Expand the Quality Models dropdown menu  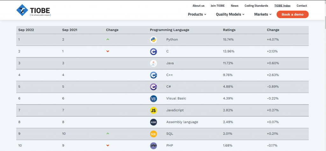(x=230, y=14)
